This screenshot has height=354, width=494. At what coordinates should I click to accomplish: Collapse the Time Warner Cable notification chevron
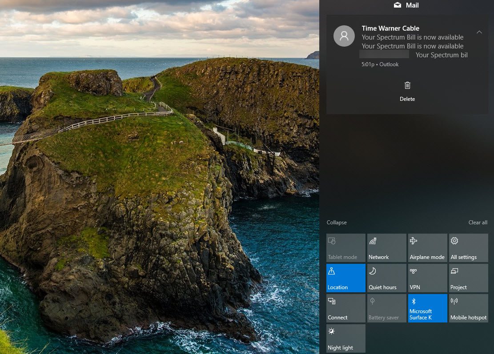[479, 32]
